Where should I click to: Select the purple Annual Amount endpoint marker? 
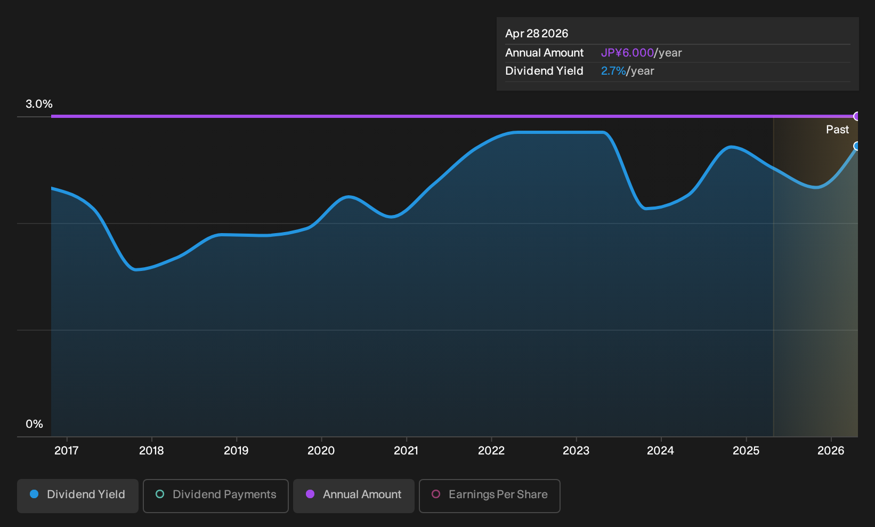pos(857,116)
